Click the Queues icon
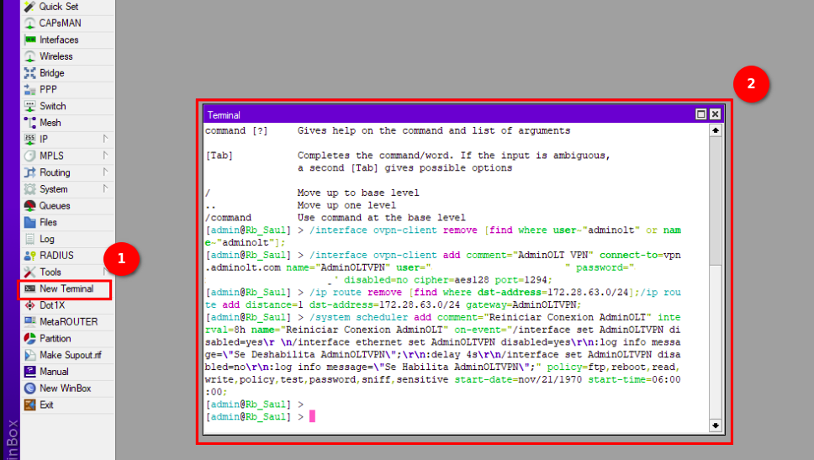Screen dimensions: 814x460 tap(30, 206)
